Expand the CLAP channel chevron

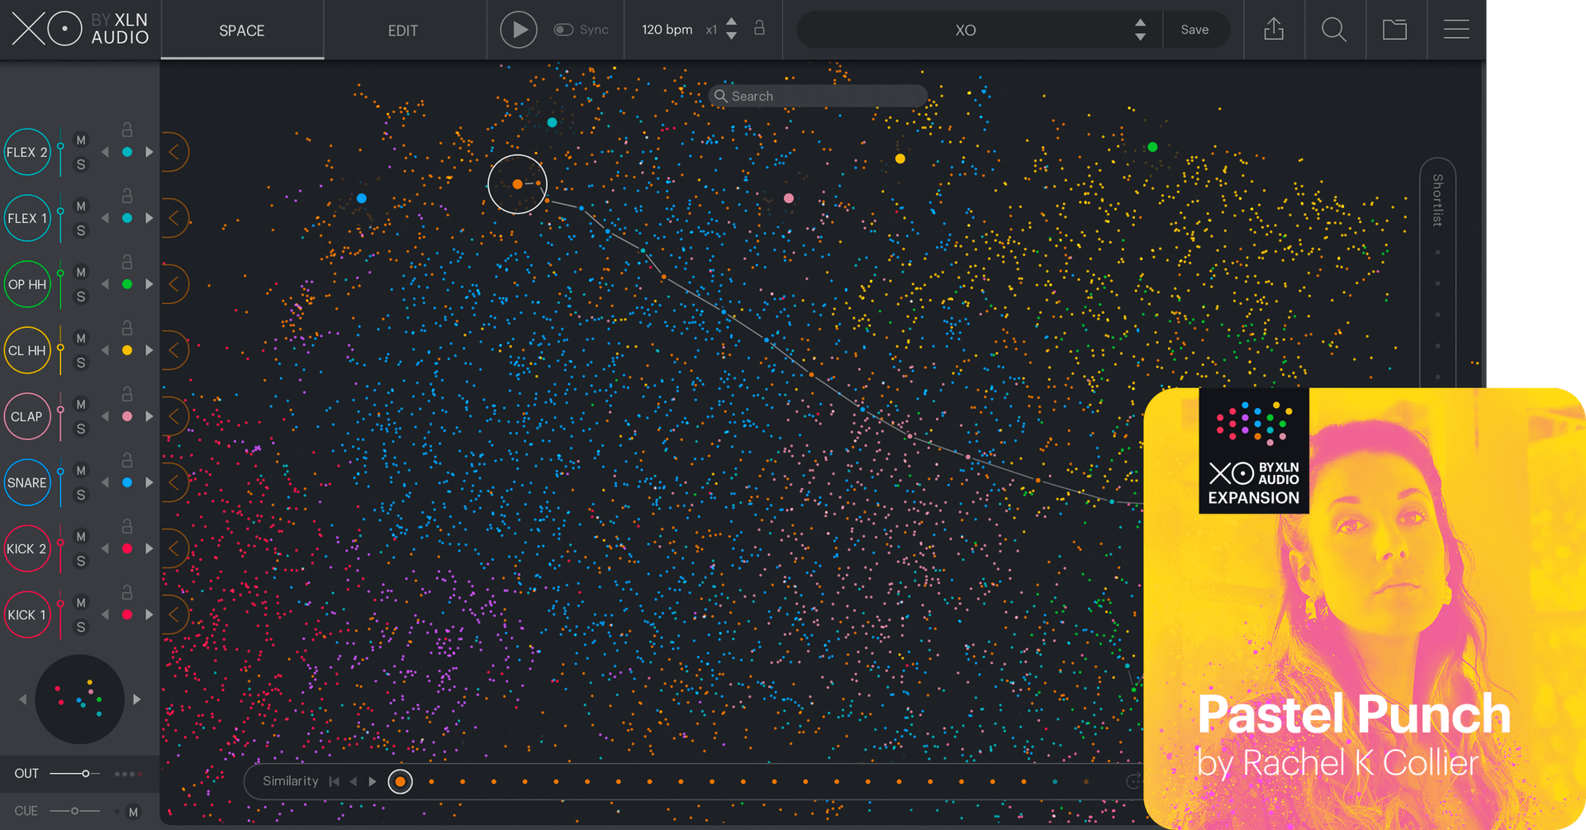[174, 416]
